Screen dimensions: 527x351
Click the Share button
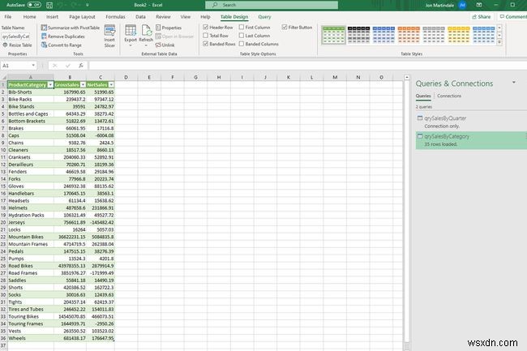[482, 17]
